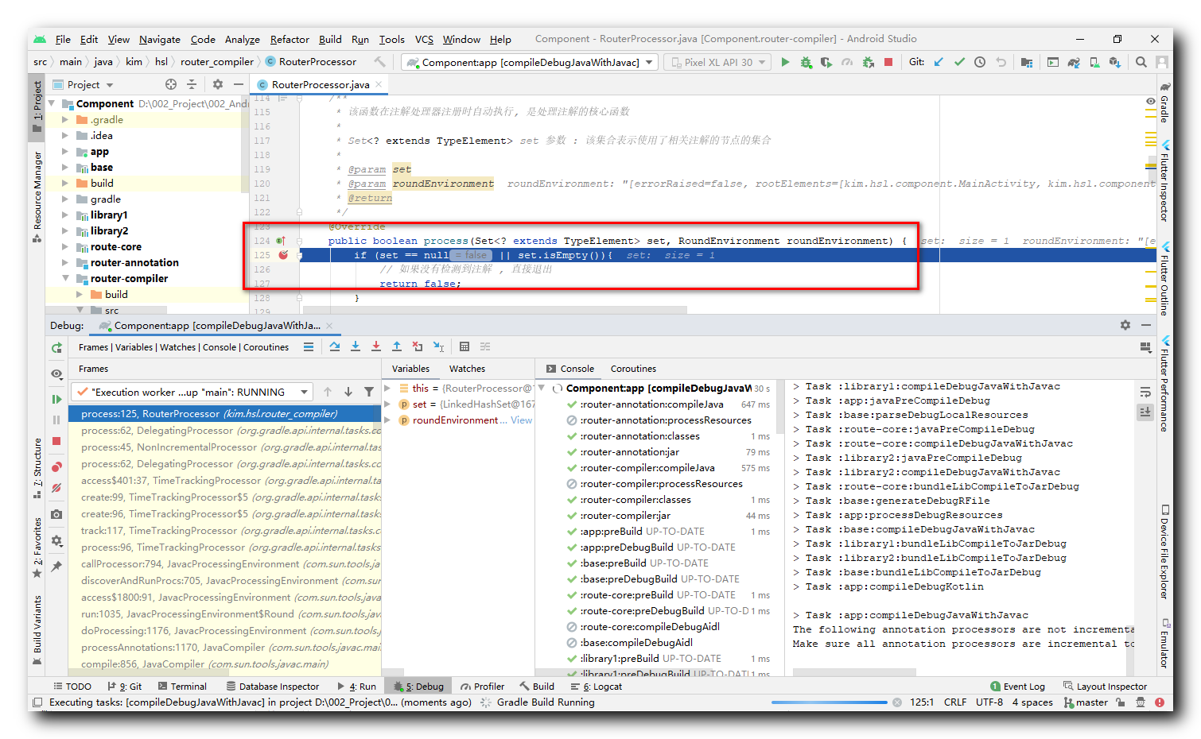Collapse the router-compiler module
The image size is (1201, 739).
point(65,279)
